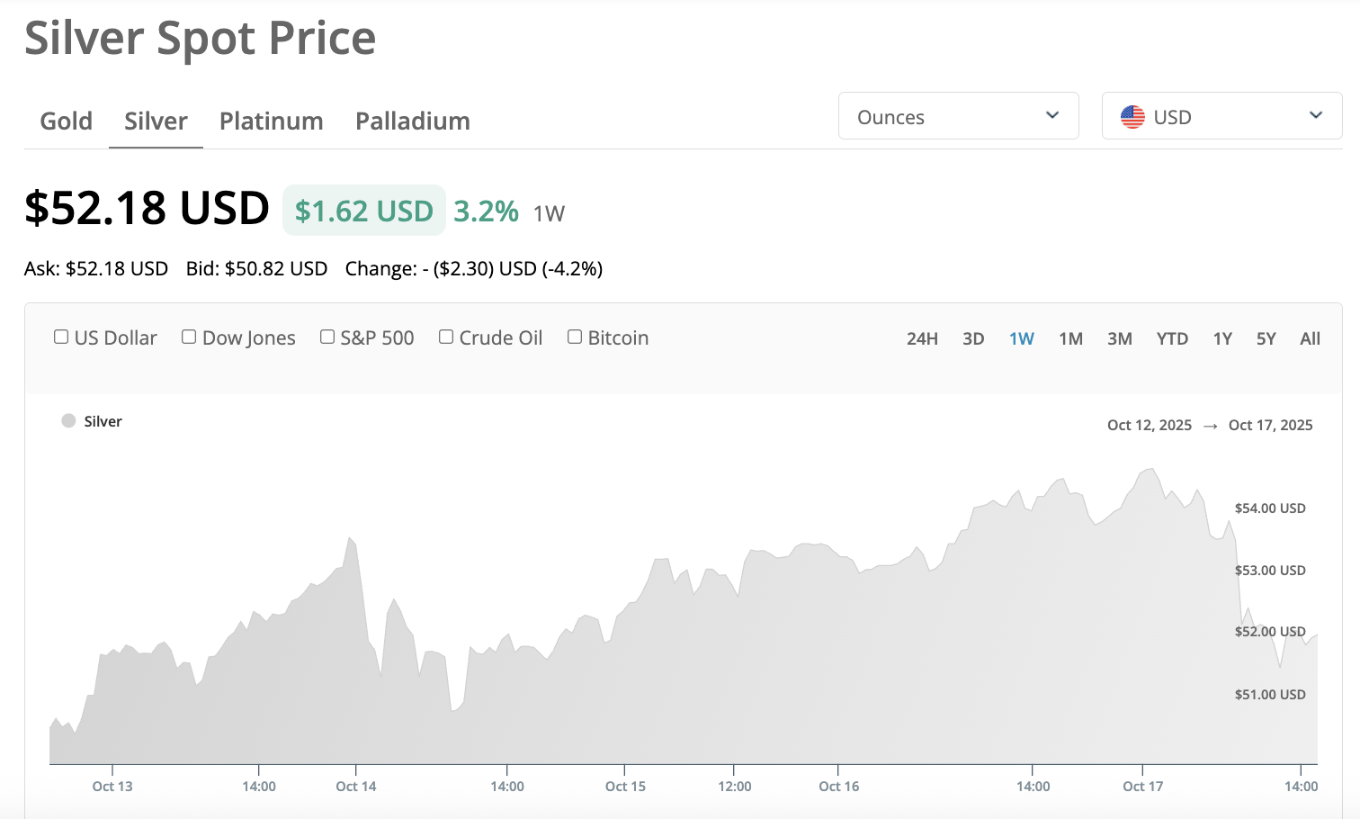This screenshot has width=1360, height=819.
Task: Open the Platinum tab
Action: 271,121
